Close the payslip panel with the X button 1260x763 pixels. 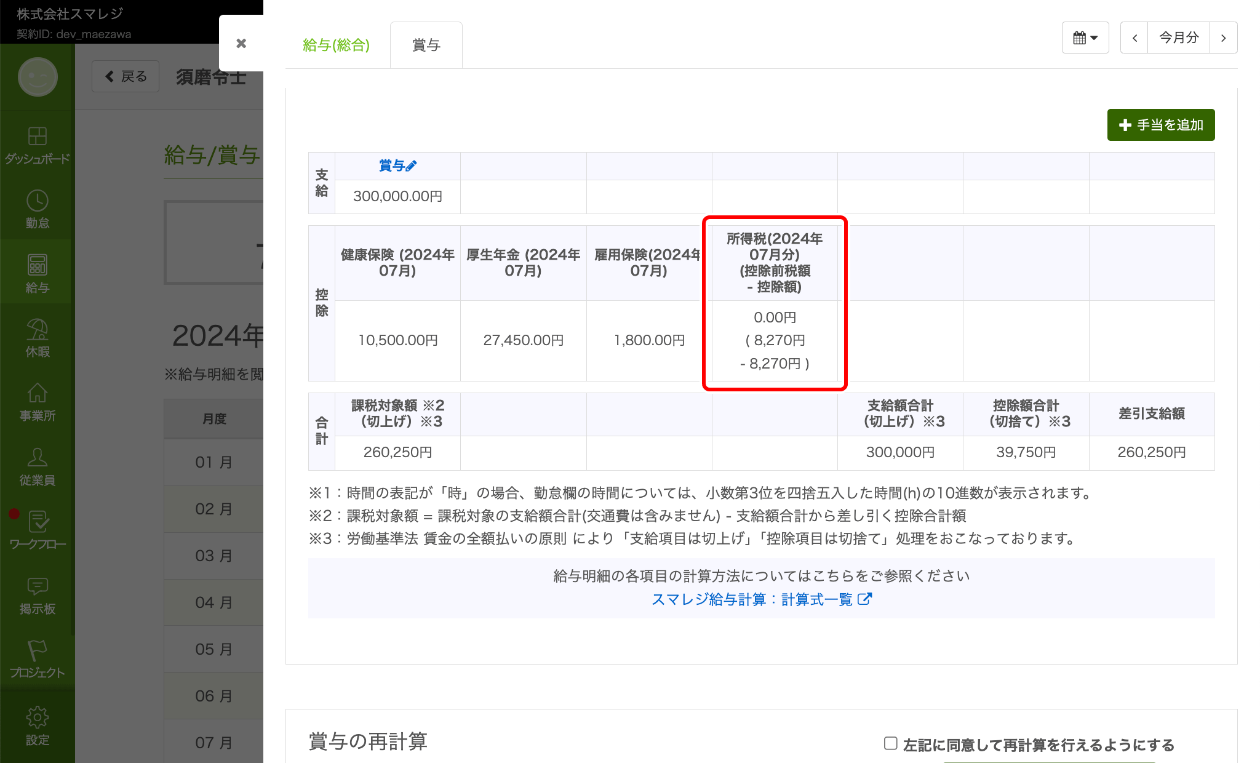pos(241,43)
